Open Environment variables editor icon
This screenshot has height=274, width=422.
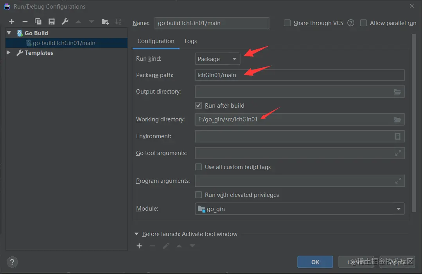coord(397,136)
